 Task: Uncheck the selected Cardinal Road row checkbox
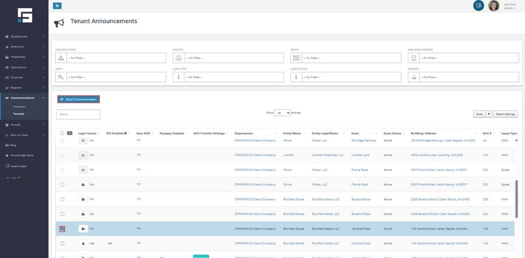(63, 228)
